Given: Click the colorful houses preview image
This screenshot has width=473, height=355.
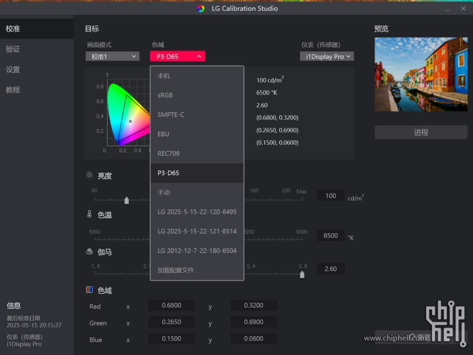Looking at the screenshot, I should point(421,74).
